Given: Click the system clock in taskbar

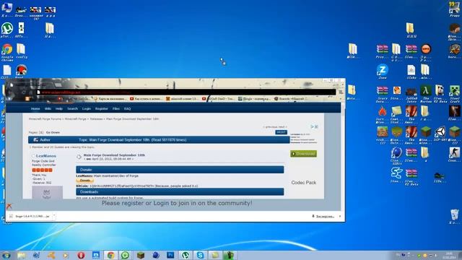Looking at the screenshot, I should pos(450,256).
